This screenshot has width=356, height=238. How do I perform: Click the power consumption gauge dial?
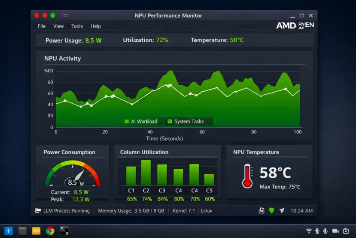(73, 173)
